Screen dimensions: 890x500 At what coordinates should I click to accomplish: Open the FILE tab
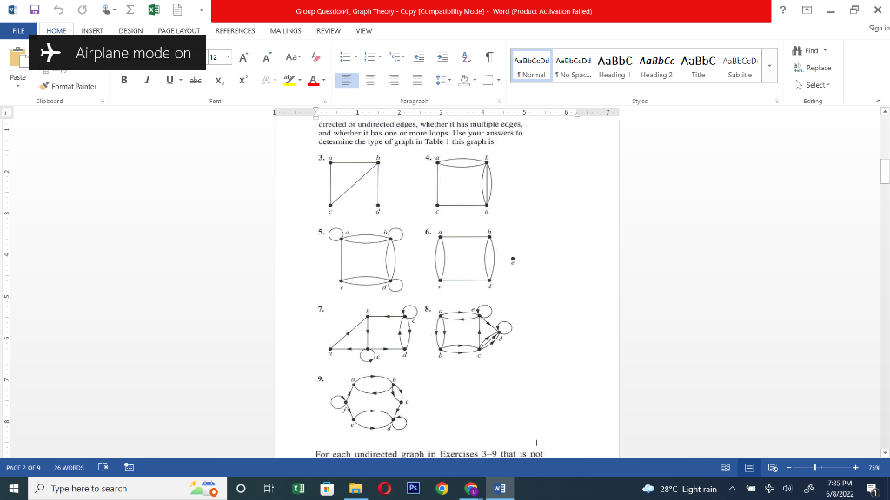(x=18, y=30)
